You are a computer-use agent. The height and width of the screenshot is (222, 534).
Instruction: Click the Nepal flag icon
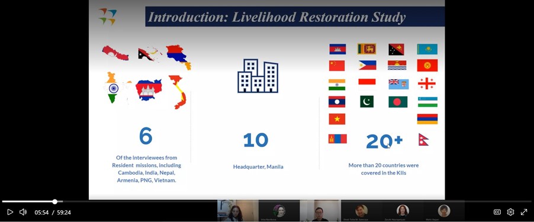(x=423, y=139)
